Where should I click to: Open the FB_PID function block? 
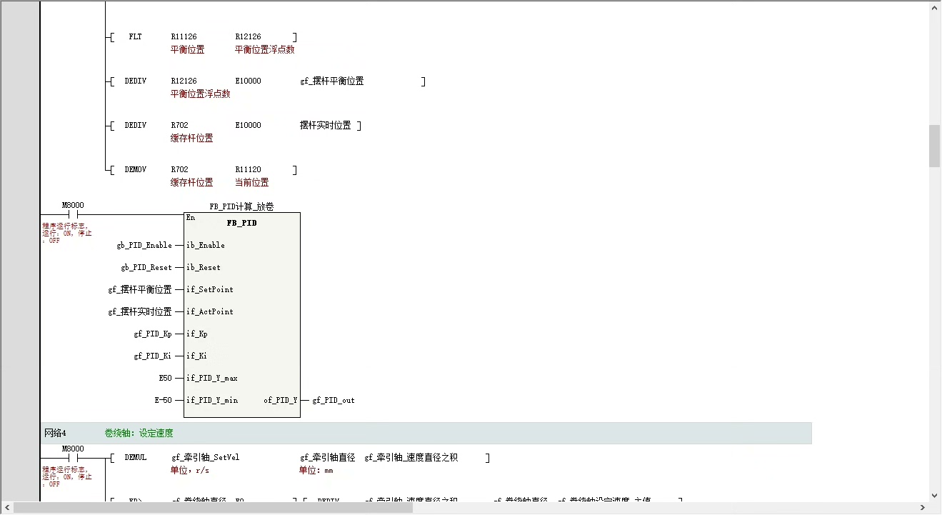coord(241,223)
